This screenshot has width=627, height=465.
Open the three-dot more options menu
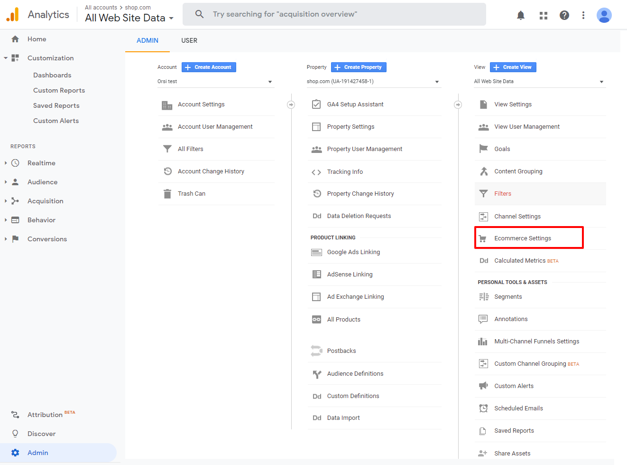583,15
